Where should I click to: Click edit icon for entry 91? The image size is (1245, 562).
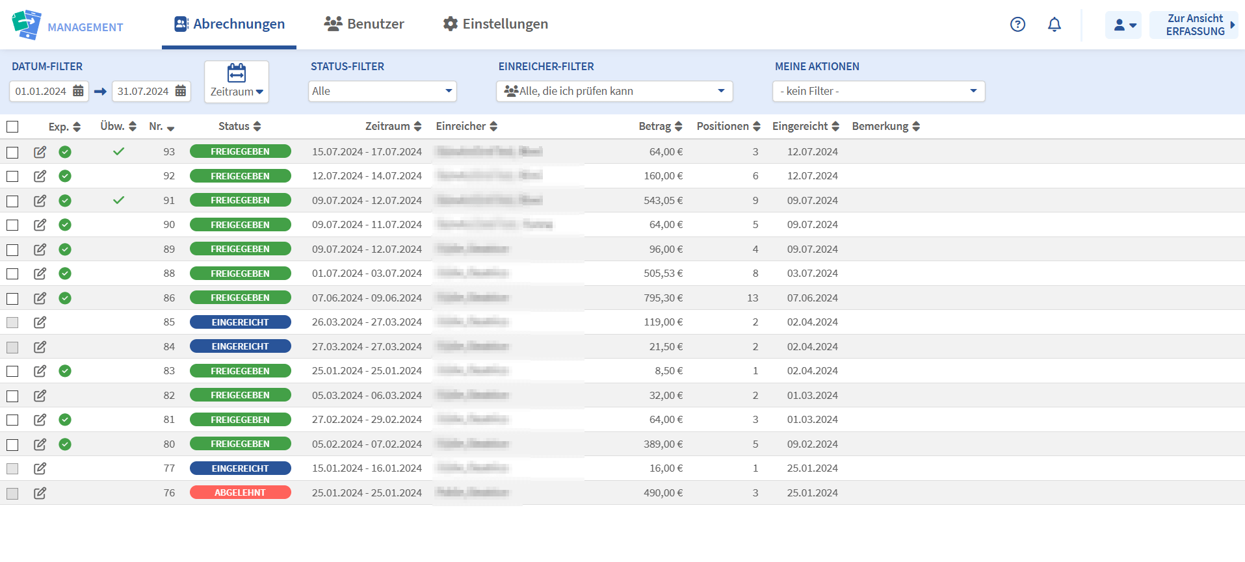coord(40,201)
